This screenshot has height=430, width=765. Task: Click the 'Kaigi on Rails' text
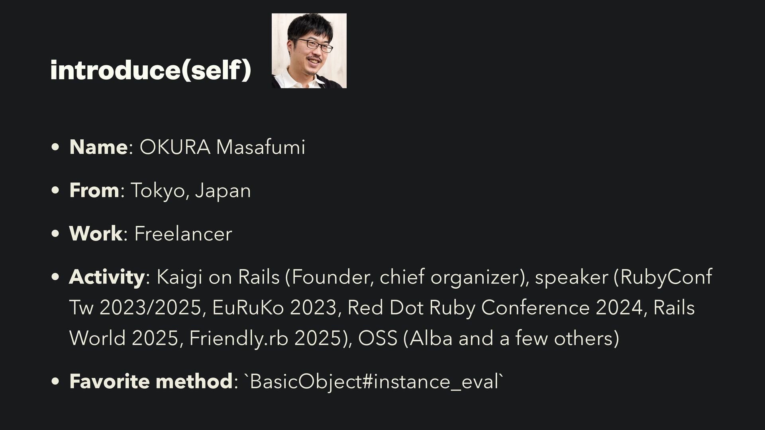tap(218, 278)
